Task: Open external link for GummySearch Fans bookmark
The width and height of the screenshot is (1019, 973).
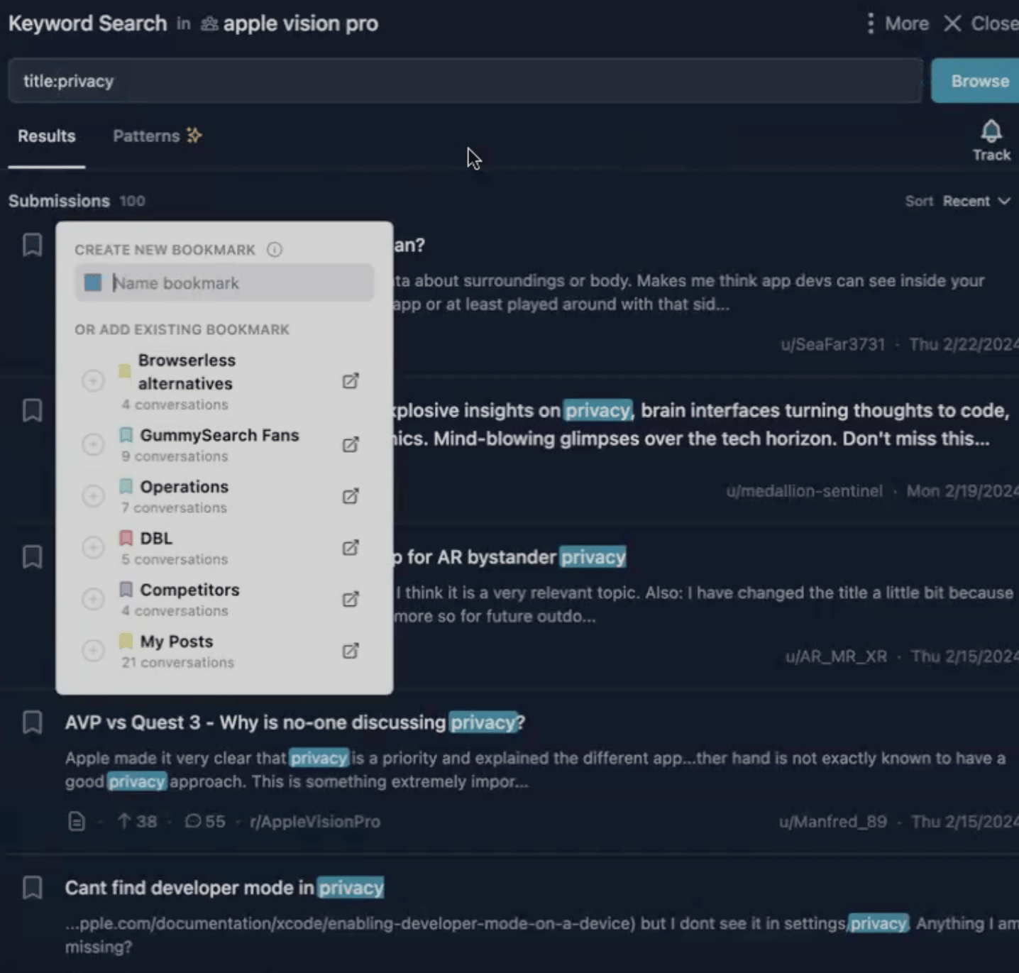Action: click(x=351, y=445)
